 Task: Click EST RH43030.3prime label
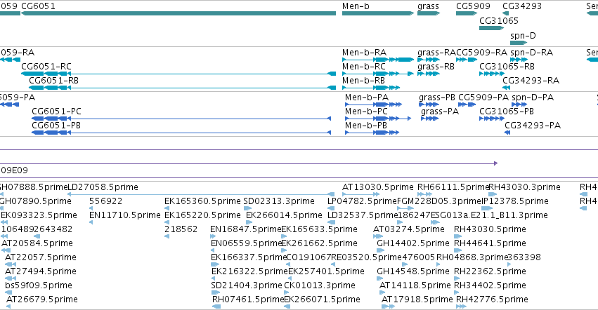pos(524,187)
